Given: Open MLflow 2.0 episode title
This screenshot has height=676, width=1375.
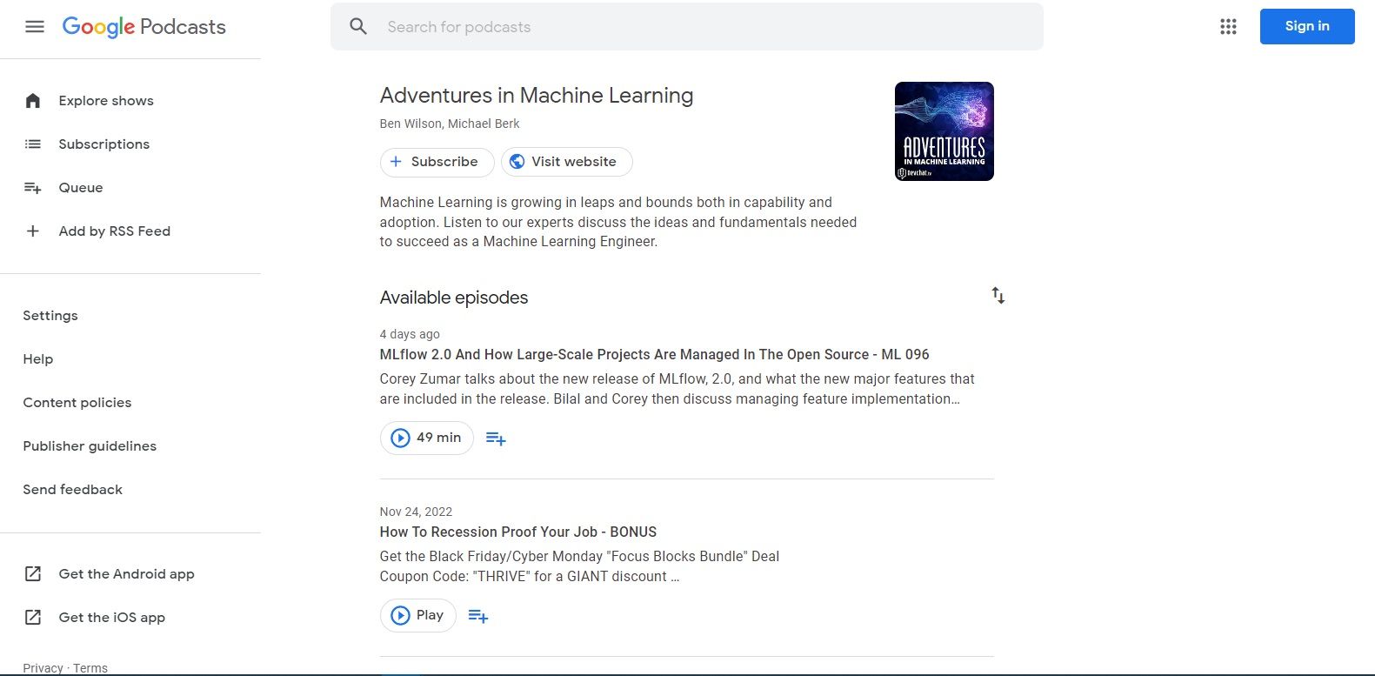Looking at the screenshot, I should (x=655, y=355).
